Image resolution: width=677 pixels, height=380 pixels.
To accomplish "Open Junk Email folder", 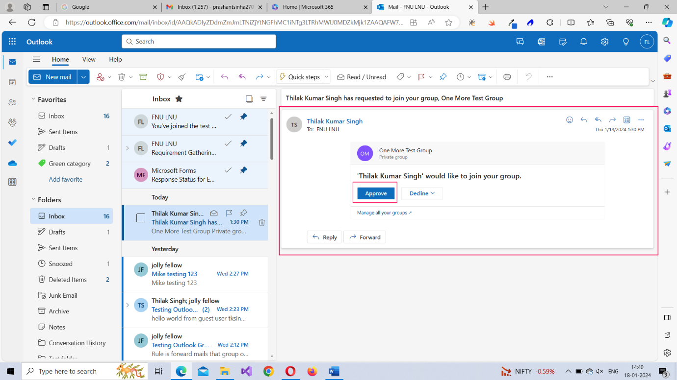I will pyautogui.click(x=72, y=295).
